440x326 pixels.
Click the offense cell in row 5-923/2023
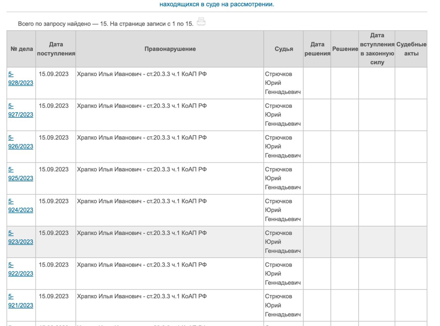tap(142, 233)
